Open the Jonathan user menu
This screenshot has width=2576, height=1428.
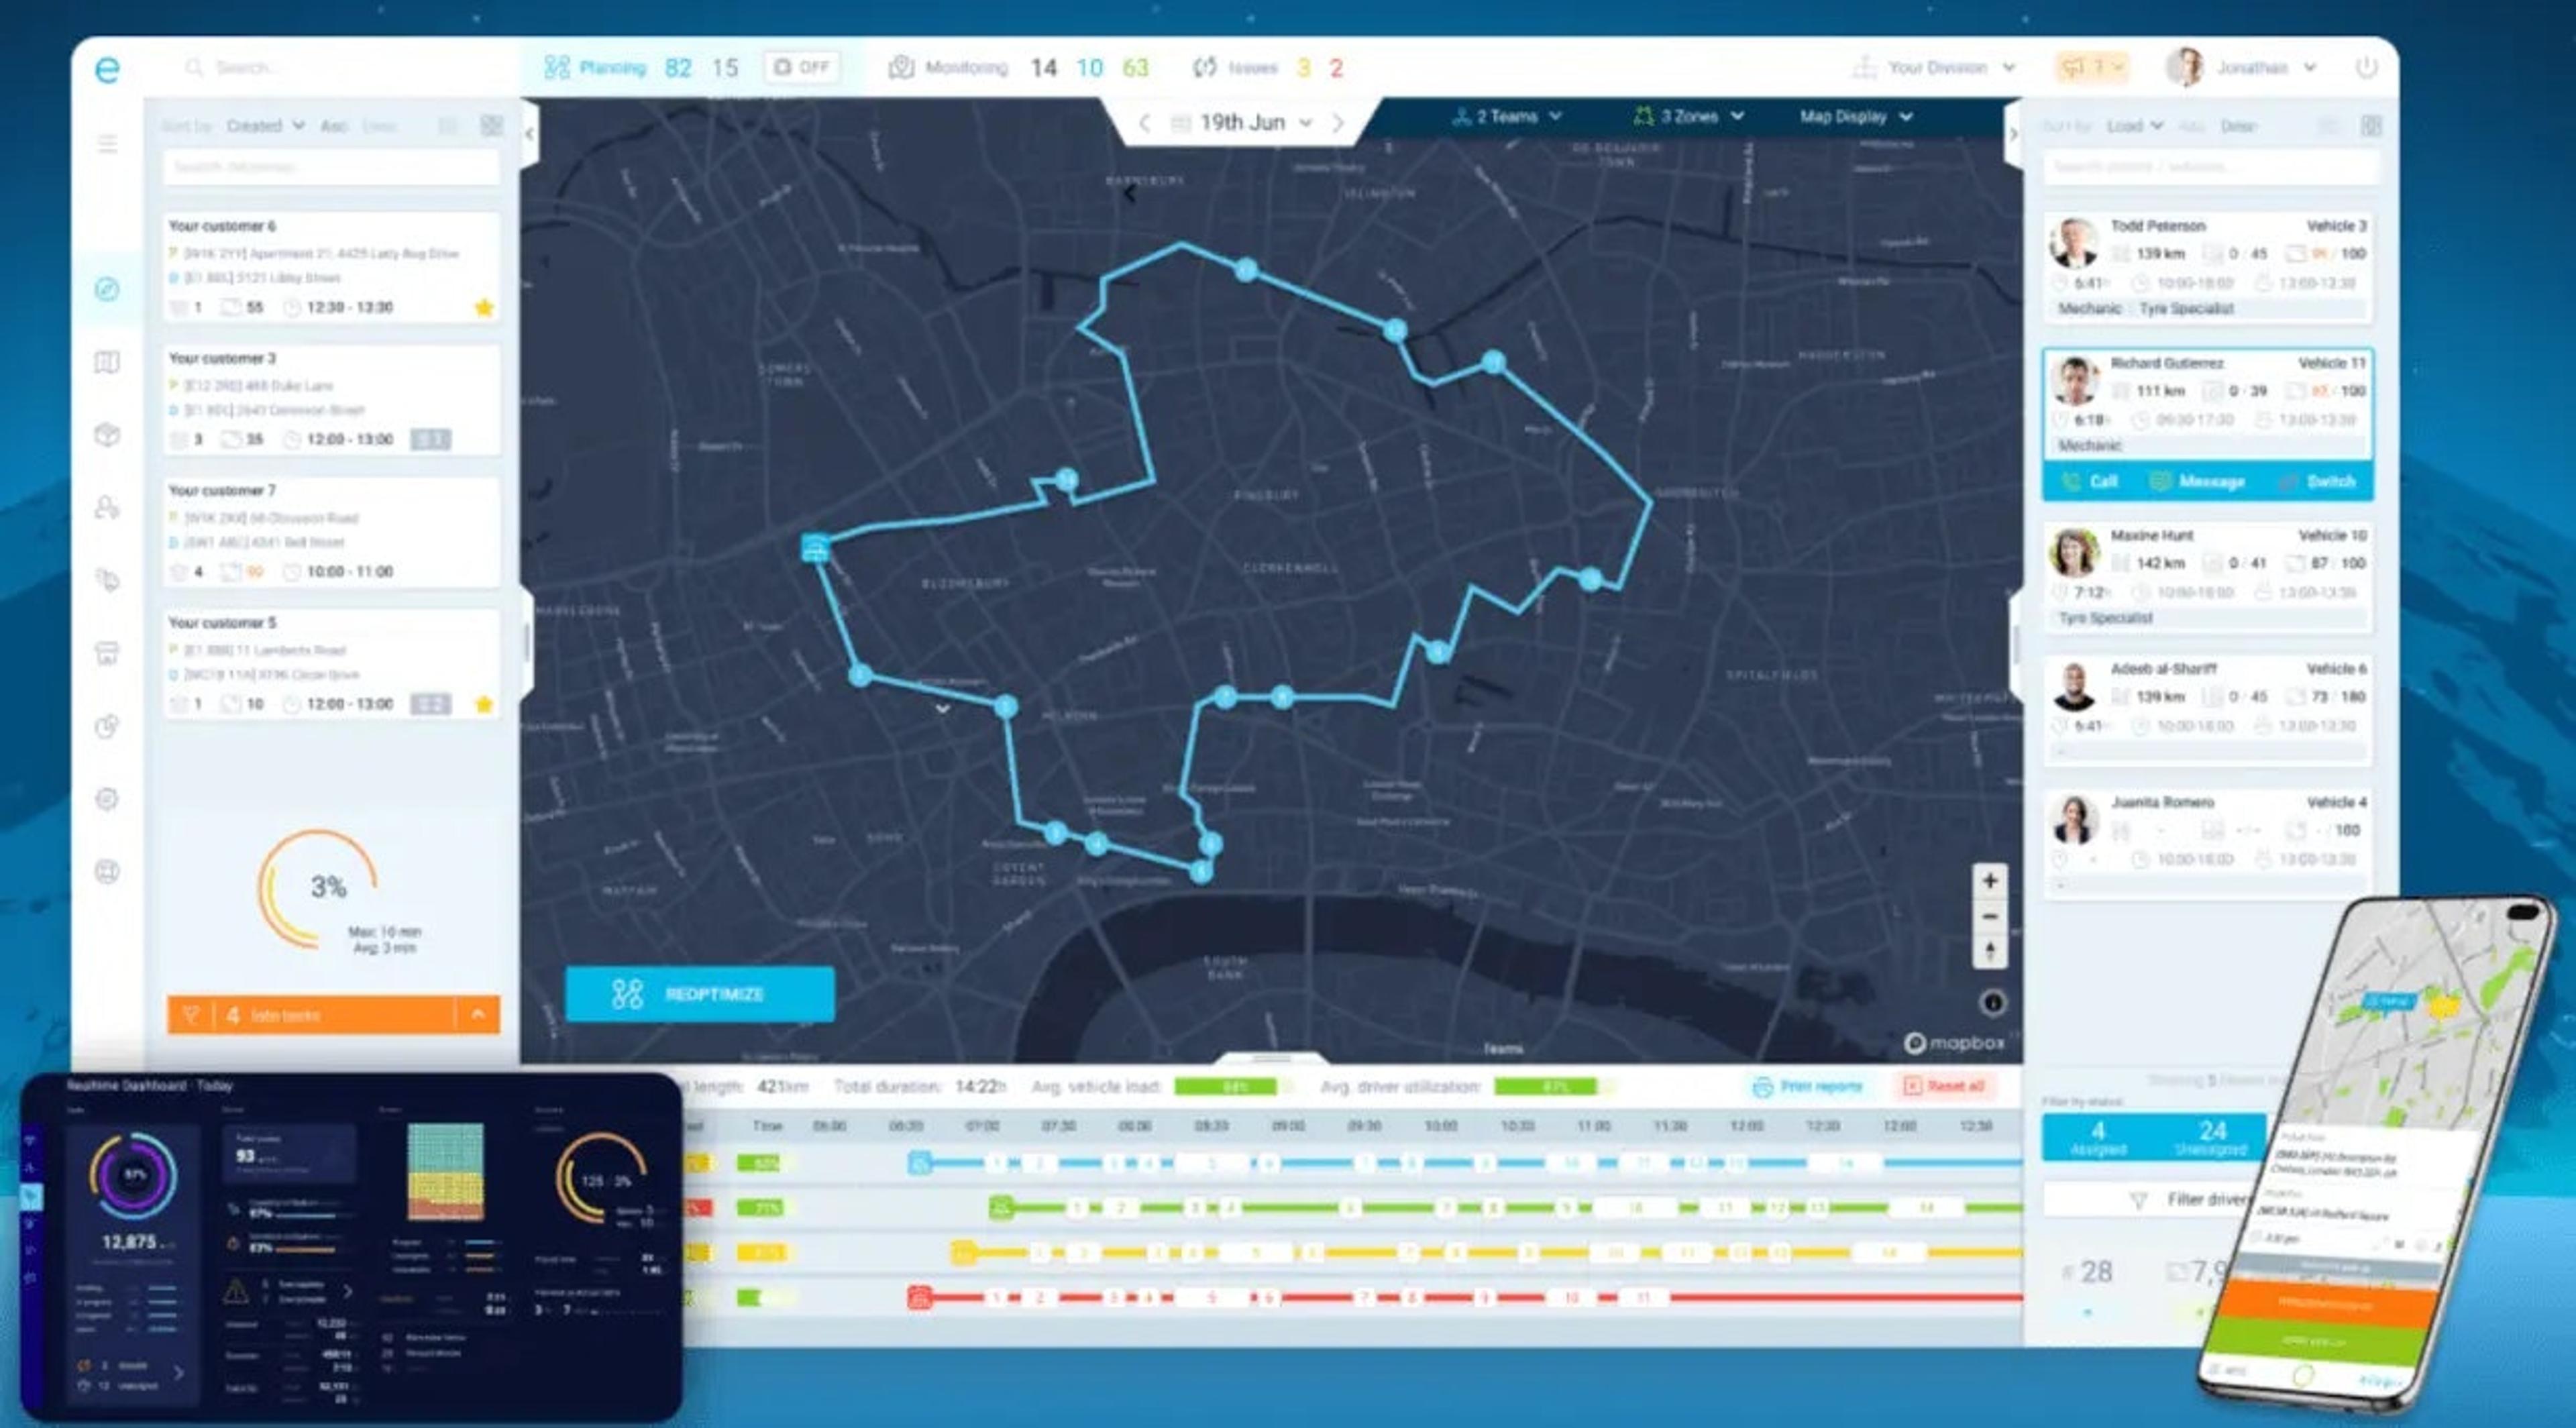click(x=2242, y=67)
